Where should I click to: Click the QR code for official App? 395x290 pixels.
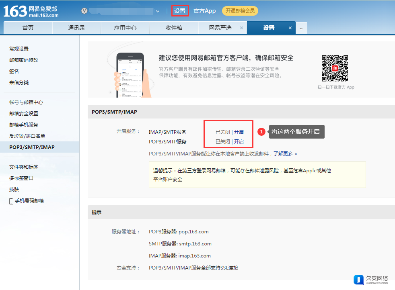pos(335,68)
